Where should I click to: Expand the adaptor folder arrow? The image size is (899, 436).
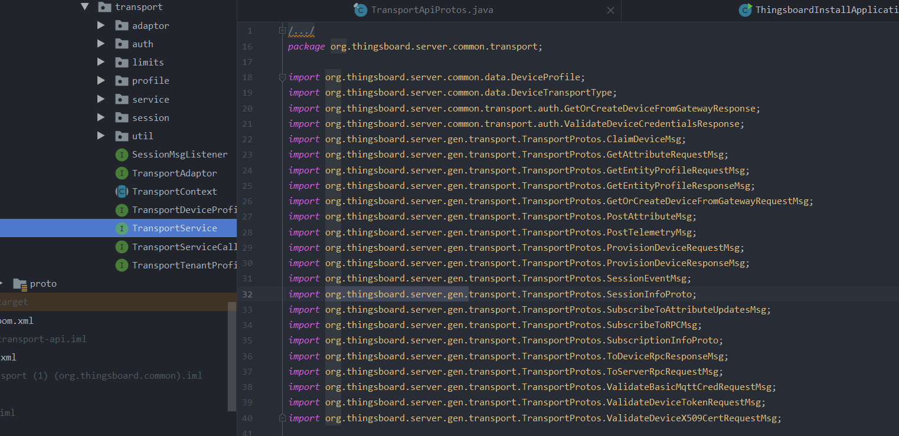point(102,25)
